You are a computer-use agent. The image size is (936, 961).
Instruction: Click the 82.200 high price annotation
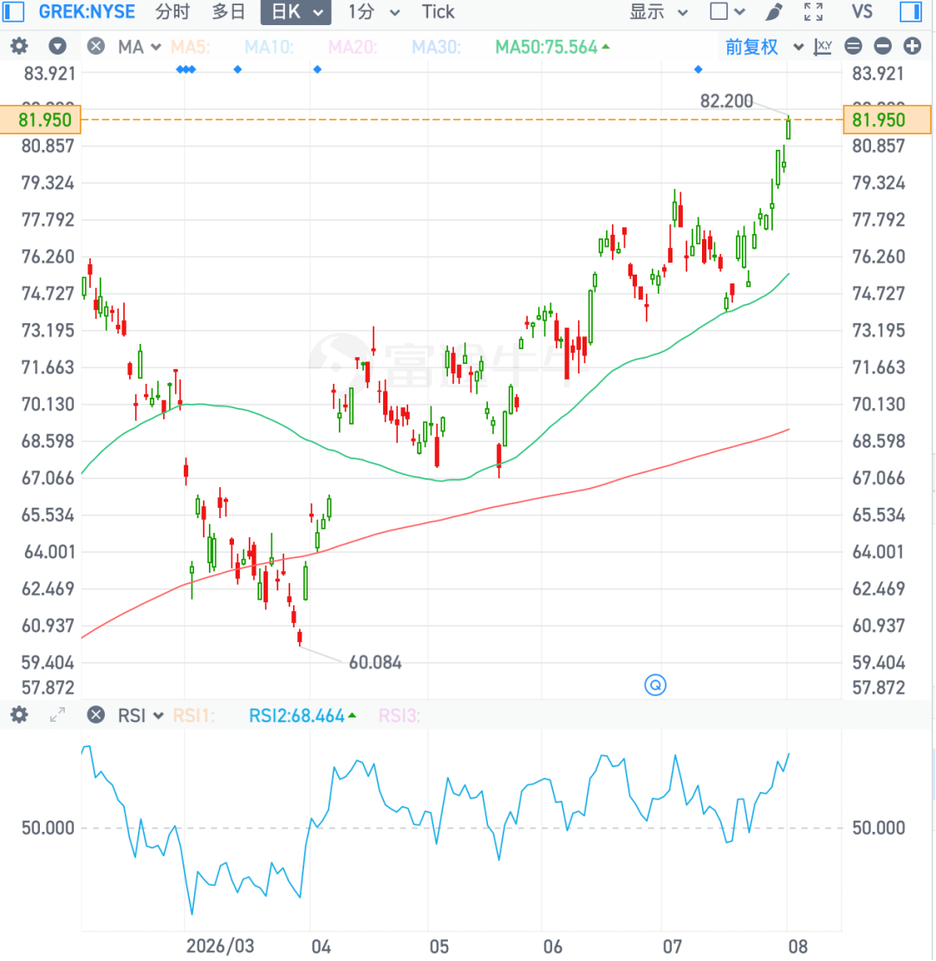(x=726, y=101)
